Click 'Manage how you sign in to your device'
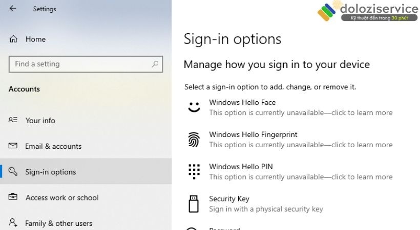The image size is (420, 230). tap(277, 64)
